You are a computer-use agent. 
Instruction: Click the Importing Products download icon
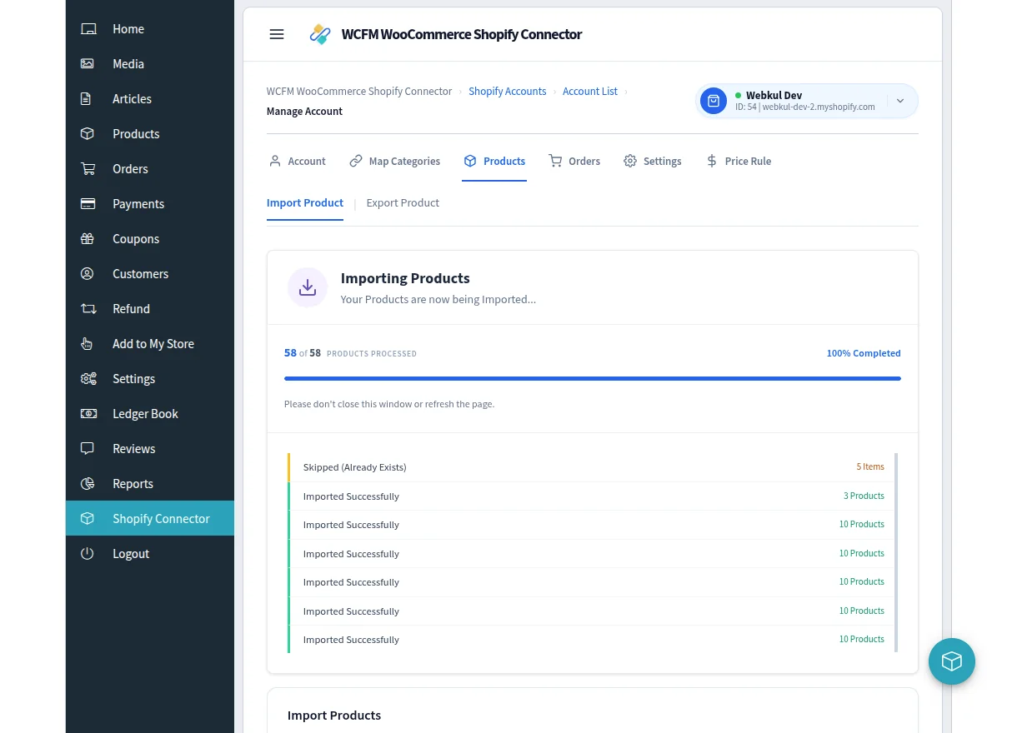click(x=308, y=287)
